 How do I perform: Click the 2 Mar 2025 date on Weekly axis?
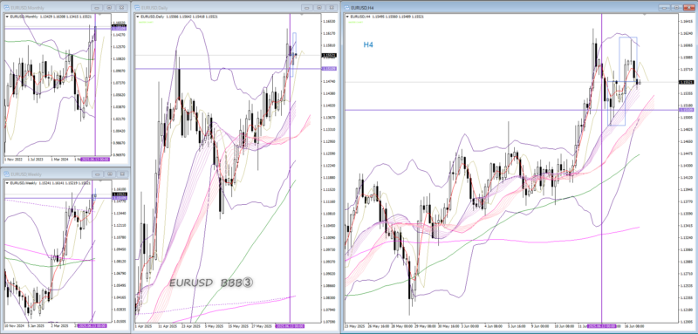click(x=60, y=326)
